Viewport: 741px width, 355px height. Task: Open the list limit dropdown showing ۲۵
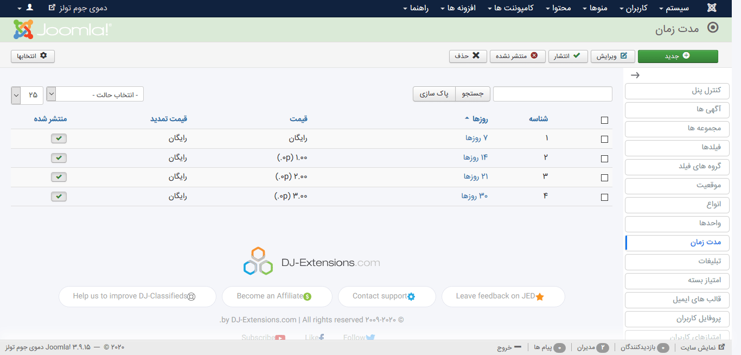24,94
